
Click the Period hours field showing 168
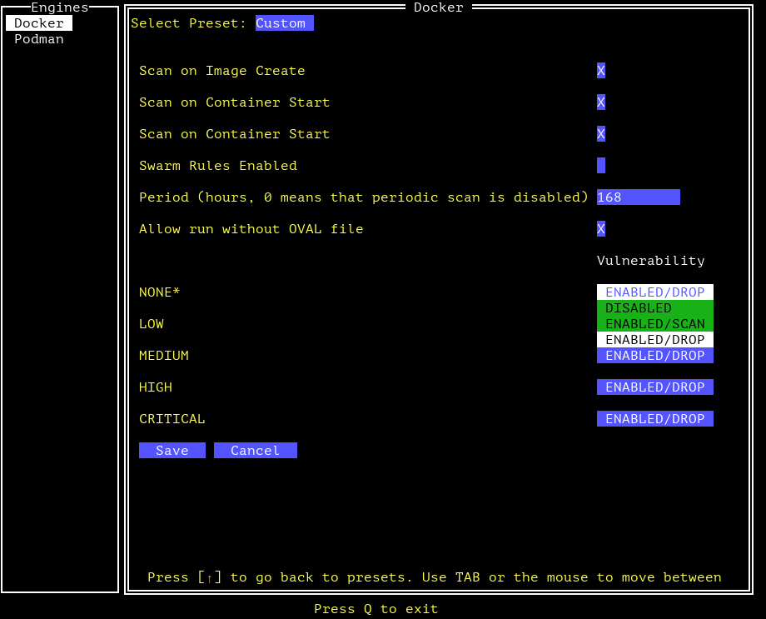pos(638,197)
